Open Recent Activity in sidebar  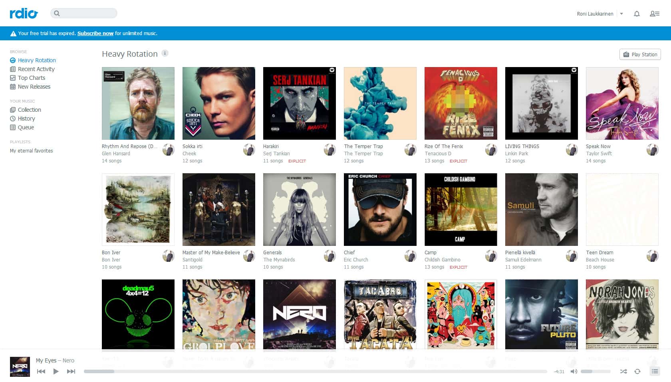32,69
